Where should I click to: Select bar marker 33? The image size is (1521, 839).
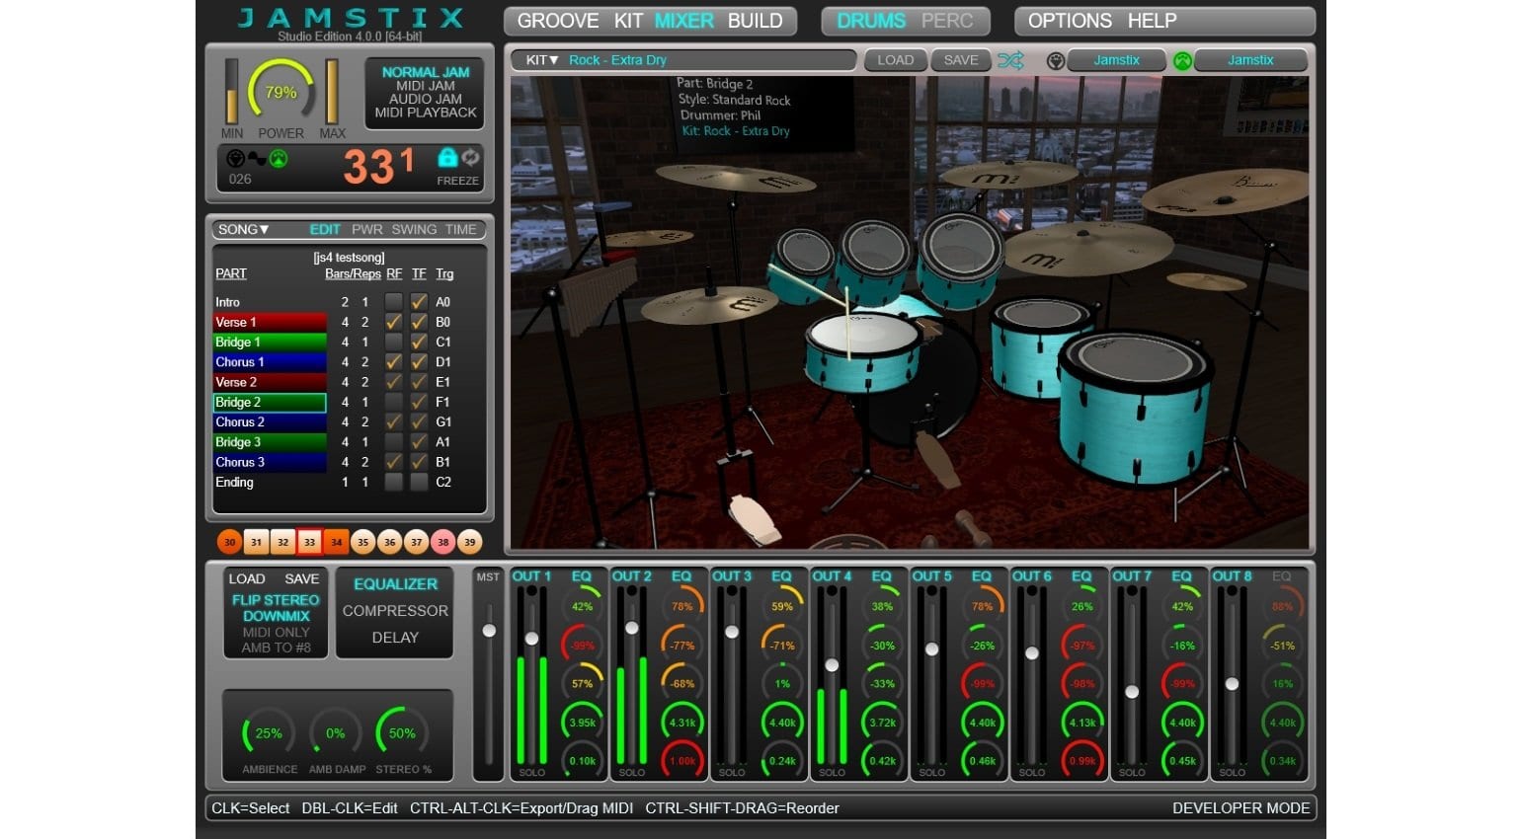pyautogui.click(x=309, y=542)
